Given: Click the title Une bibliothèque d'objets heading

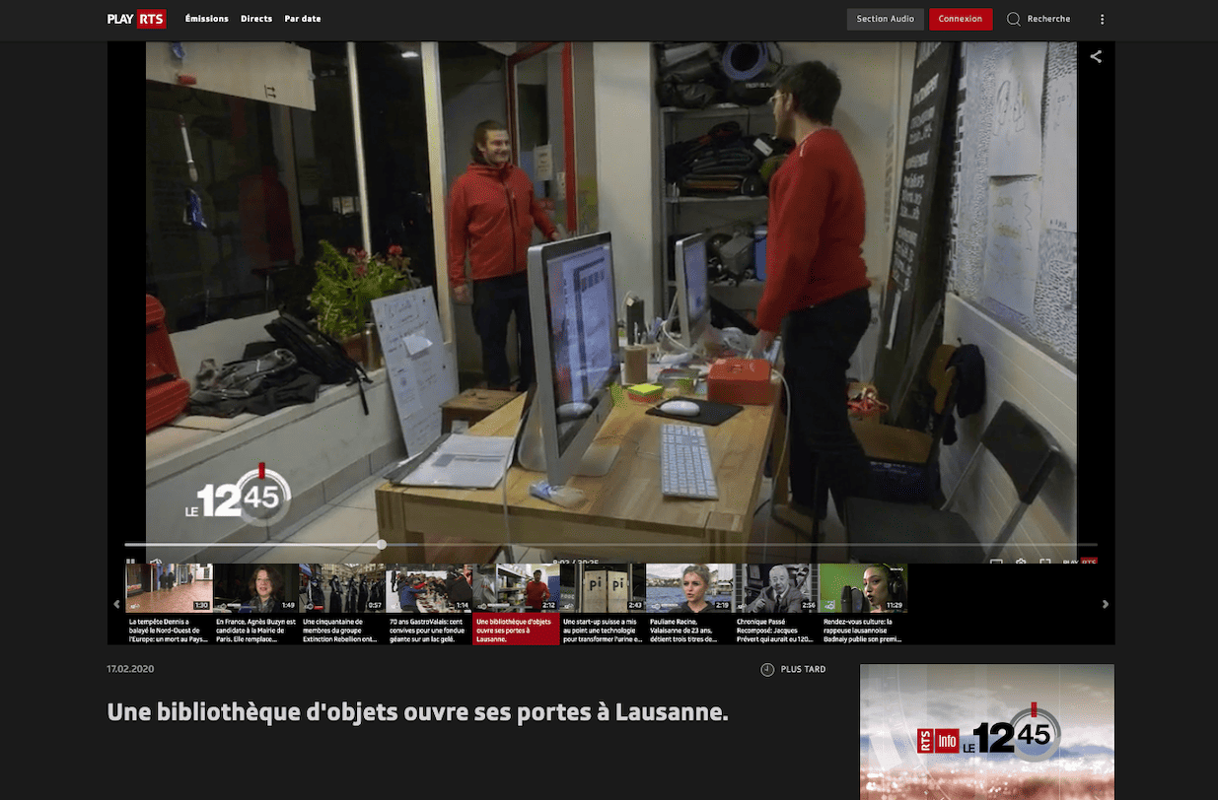Looking at the screenshot, I should [417, 711].
